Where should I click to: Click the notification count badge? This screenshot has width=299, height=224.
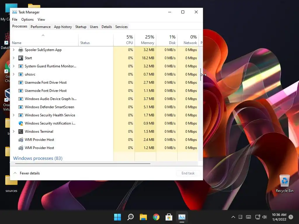coord(291,217)
